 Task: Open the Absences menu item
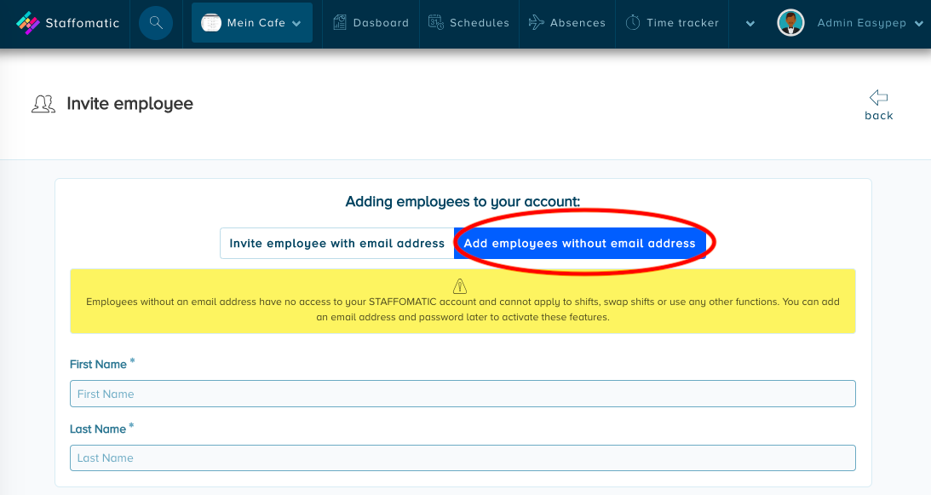coord(567,23)
